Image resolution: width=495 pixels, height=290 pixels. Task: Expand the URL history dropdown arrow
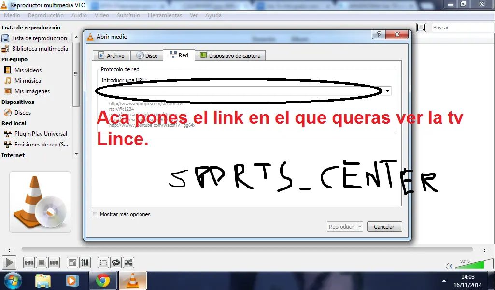click(x=387, y=91)
